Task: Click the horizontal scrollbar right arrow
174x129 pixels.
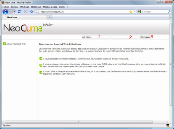Action: pyautogui.click(x=168, y=122)
